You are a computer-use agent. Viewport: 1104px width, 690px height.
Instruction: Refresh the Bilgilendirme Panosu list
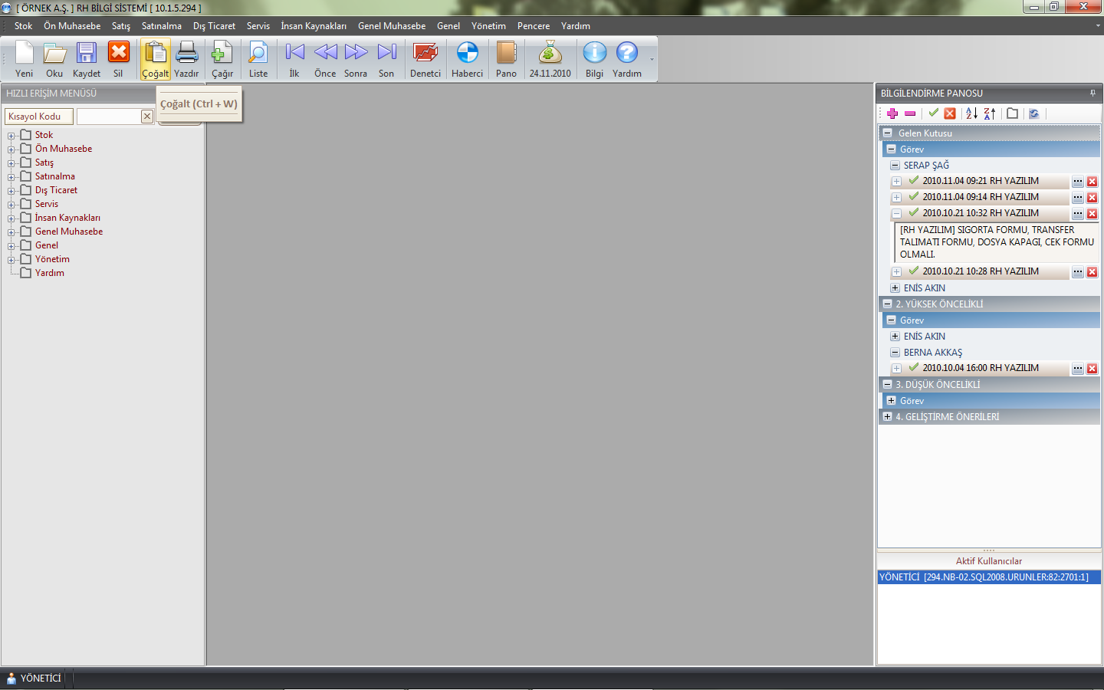tap(1033, 113)
